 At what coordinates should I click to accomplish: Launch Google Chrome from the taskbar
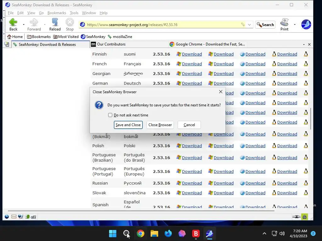pos(141,233)
